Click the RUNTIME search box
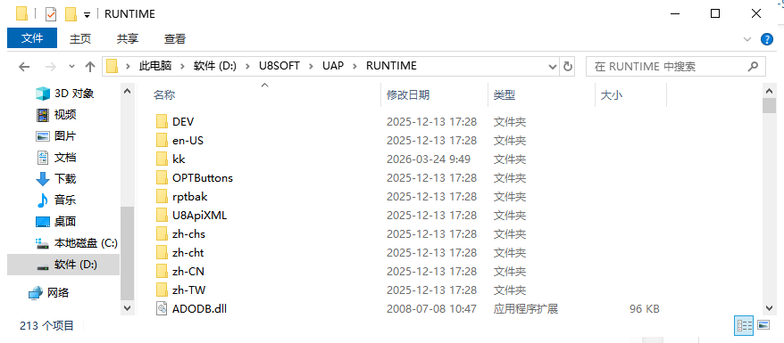This screenshot has height=343, width=784. click(675, 66)
